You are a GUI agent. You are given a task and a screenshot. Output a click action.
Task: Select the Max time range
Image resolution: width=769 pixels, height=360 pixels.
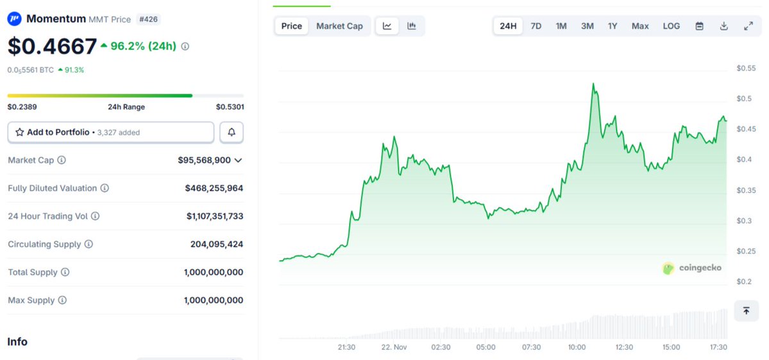click(640, 26)
